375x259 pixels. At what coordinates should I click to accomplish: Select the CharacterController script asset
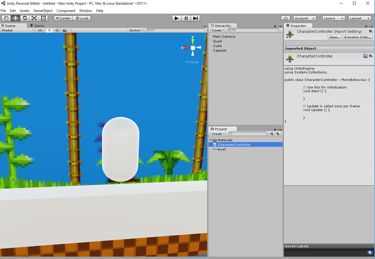tap(245, 144)
